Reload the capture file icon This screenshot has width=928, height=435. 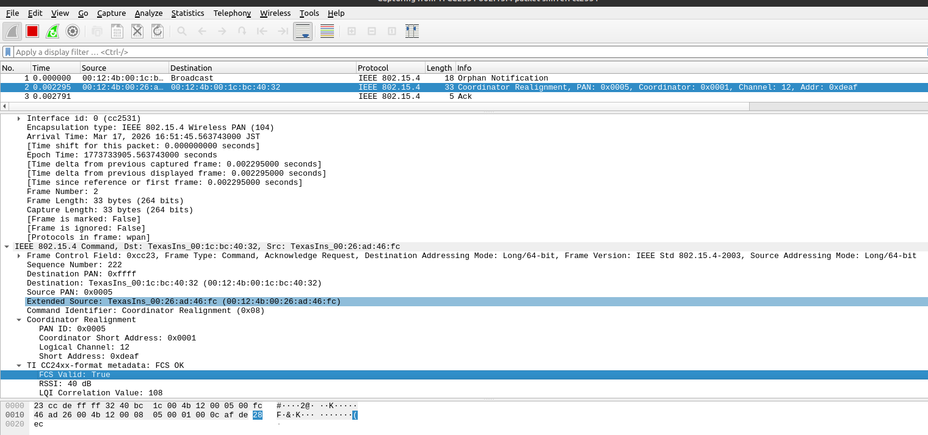158,31
